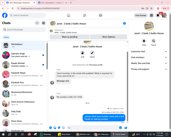Viewport: 171px width, 137px height.
Task: Switch to the Marketplace browser tab
Action: click(52, 3)
